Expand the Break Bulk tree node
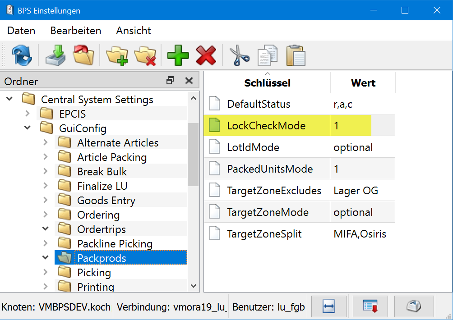The height and width of the screenshot is (320, 453). click(46, 171)
